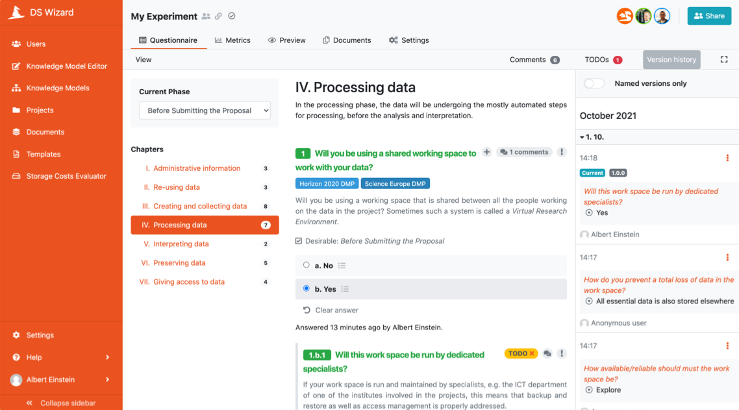Click the plus icon next to question 1

(487, 152)
